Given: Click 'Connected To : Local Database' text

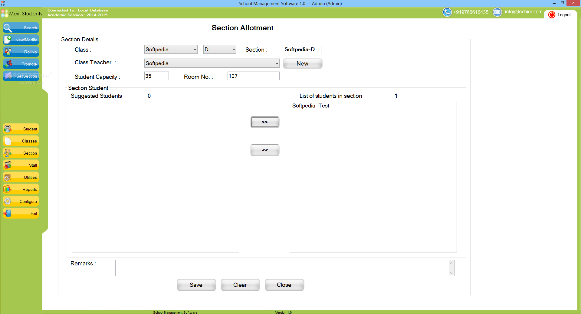Looking at the screenshot, I should tap(78, 10).
